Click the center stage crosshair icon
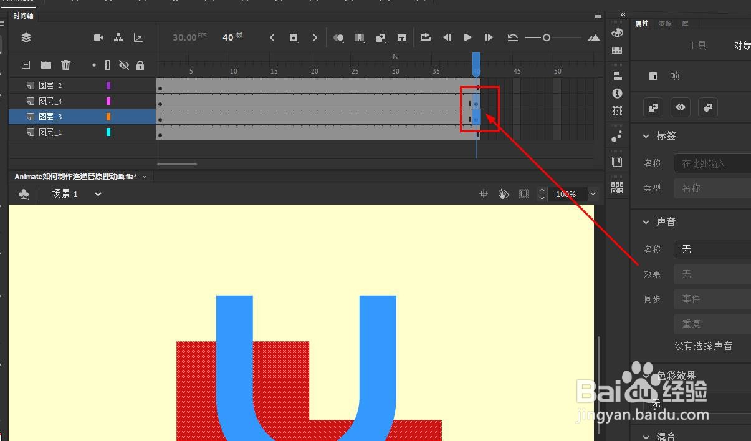The height and width of the screenshot is (441, 751). (483, 194)
